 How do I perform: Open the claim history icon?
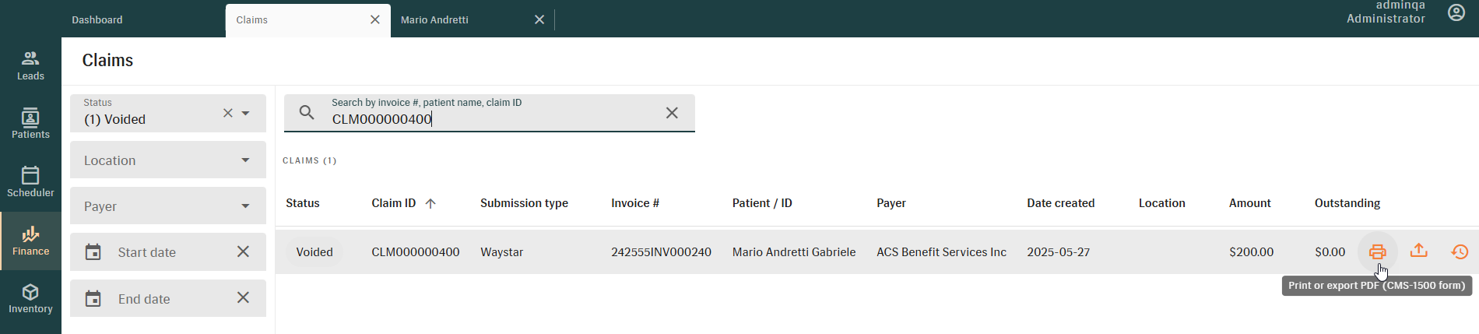click(1460, 251)
